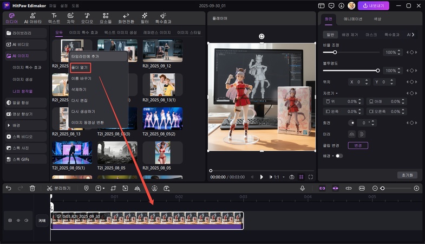Image resolution: width=425 pixels, height=244 pixels.
Task: Click the microphone voice-record icon
Action: [303, 188]
